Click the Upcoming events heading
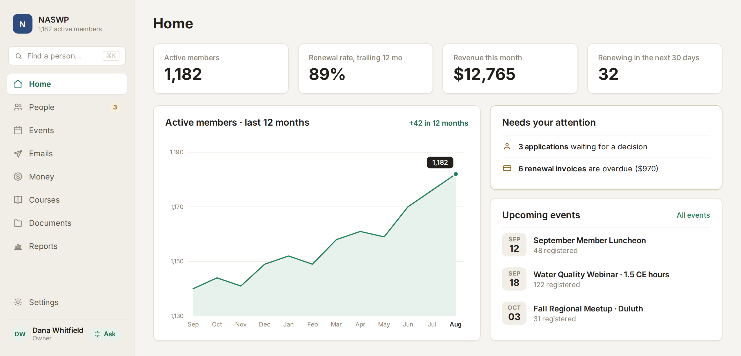Screen dimensions: 741x356 [541, 215]
